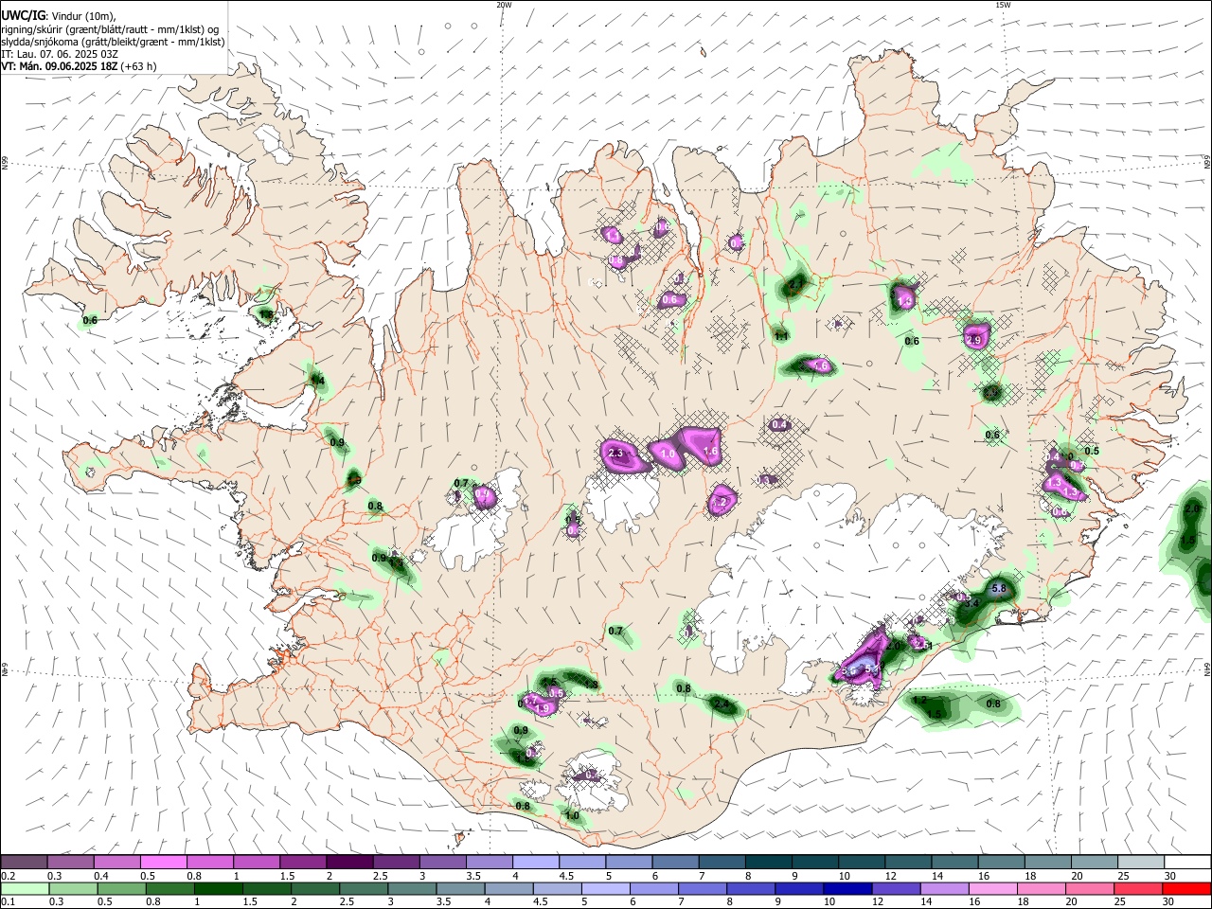Screen dimensions: 1212x909
Task: Click the pink-red 25 swatch in rain legend
Action: (1137, 888)
